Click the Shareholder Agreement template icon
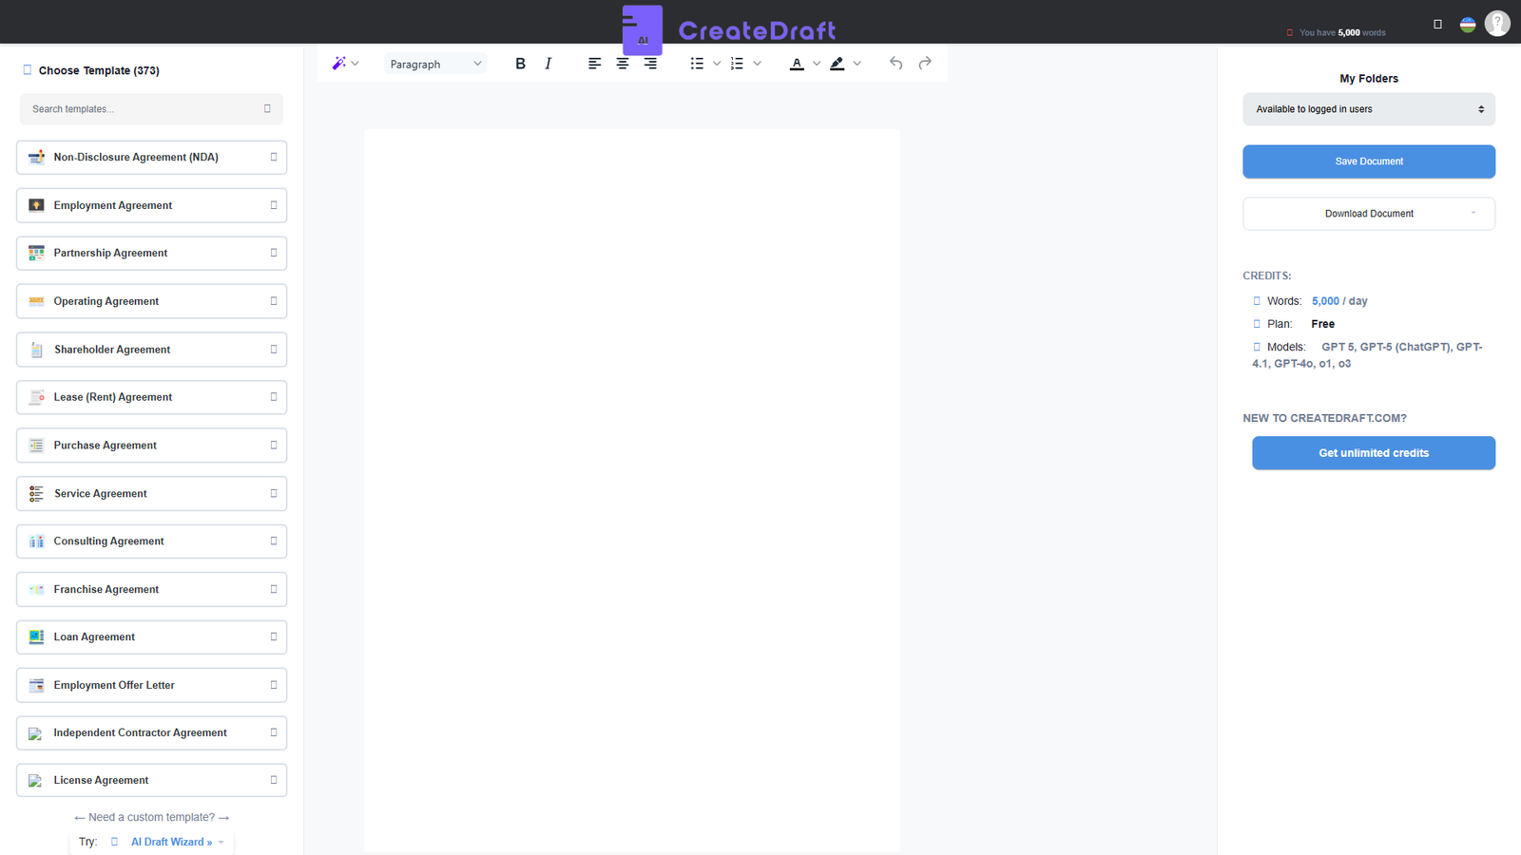The width and height of the screenshot is (1521, 855). pyautogui.click(x=36, y=350)
